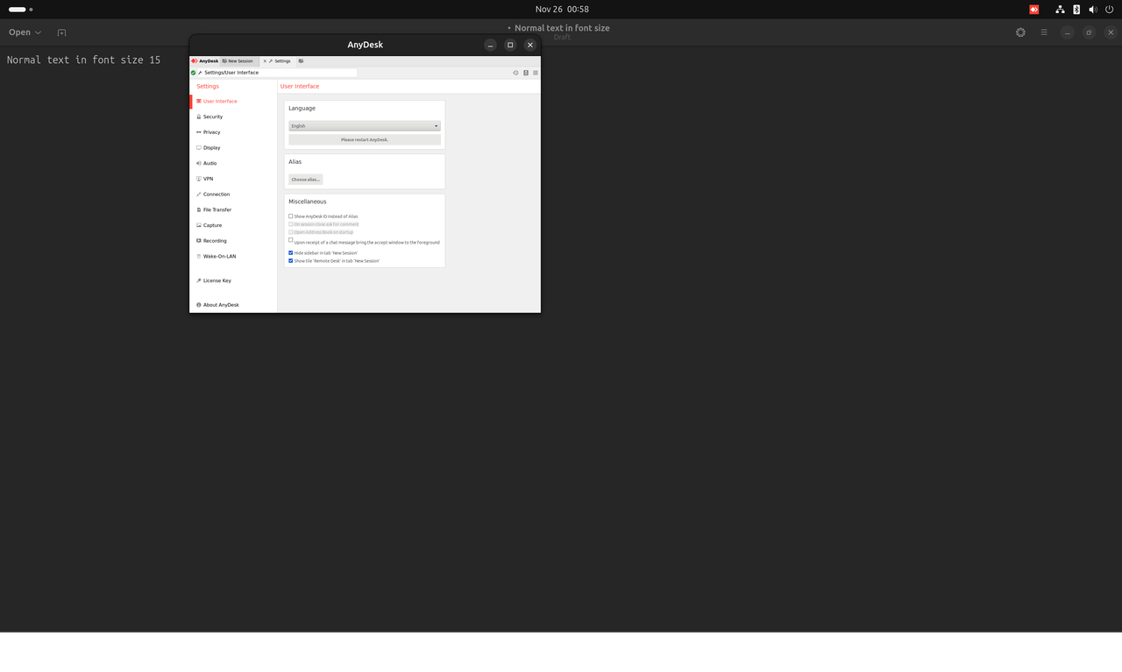Open the session history icon on the toolbar

515,73
